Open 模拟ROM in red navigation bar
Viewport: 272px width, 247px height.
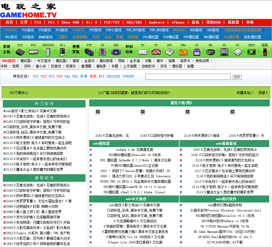tap(213, 22)
